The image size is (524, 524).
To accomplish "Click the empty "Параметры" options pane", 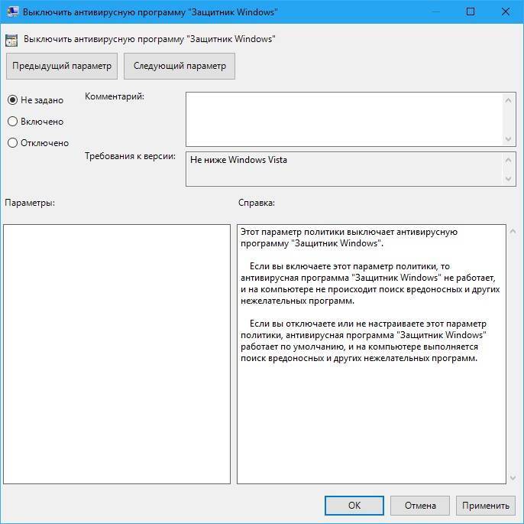I will click(x=117, y=354).
